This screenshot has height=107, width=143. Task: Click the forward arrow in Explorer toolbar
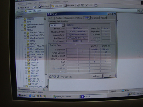pos(29,7)
